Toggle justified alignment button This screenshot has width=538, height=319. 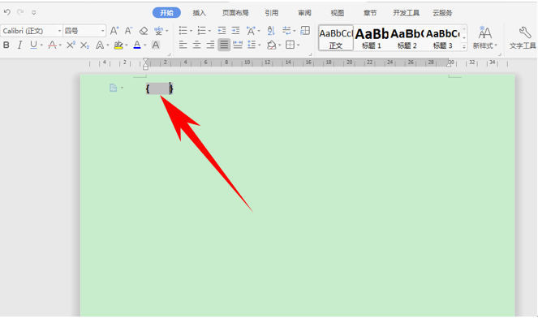pyautogui.click(x=224, y=45)
